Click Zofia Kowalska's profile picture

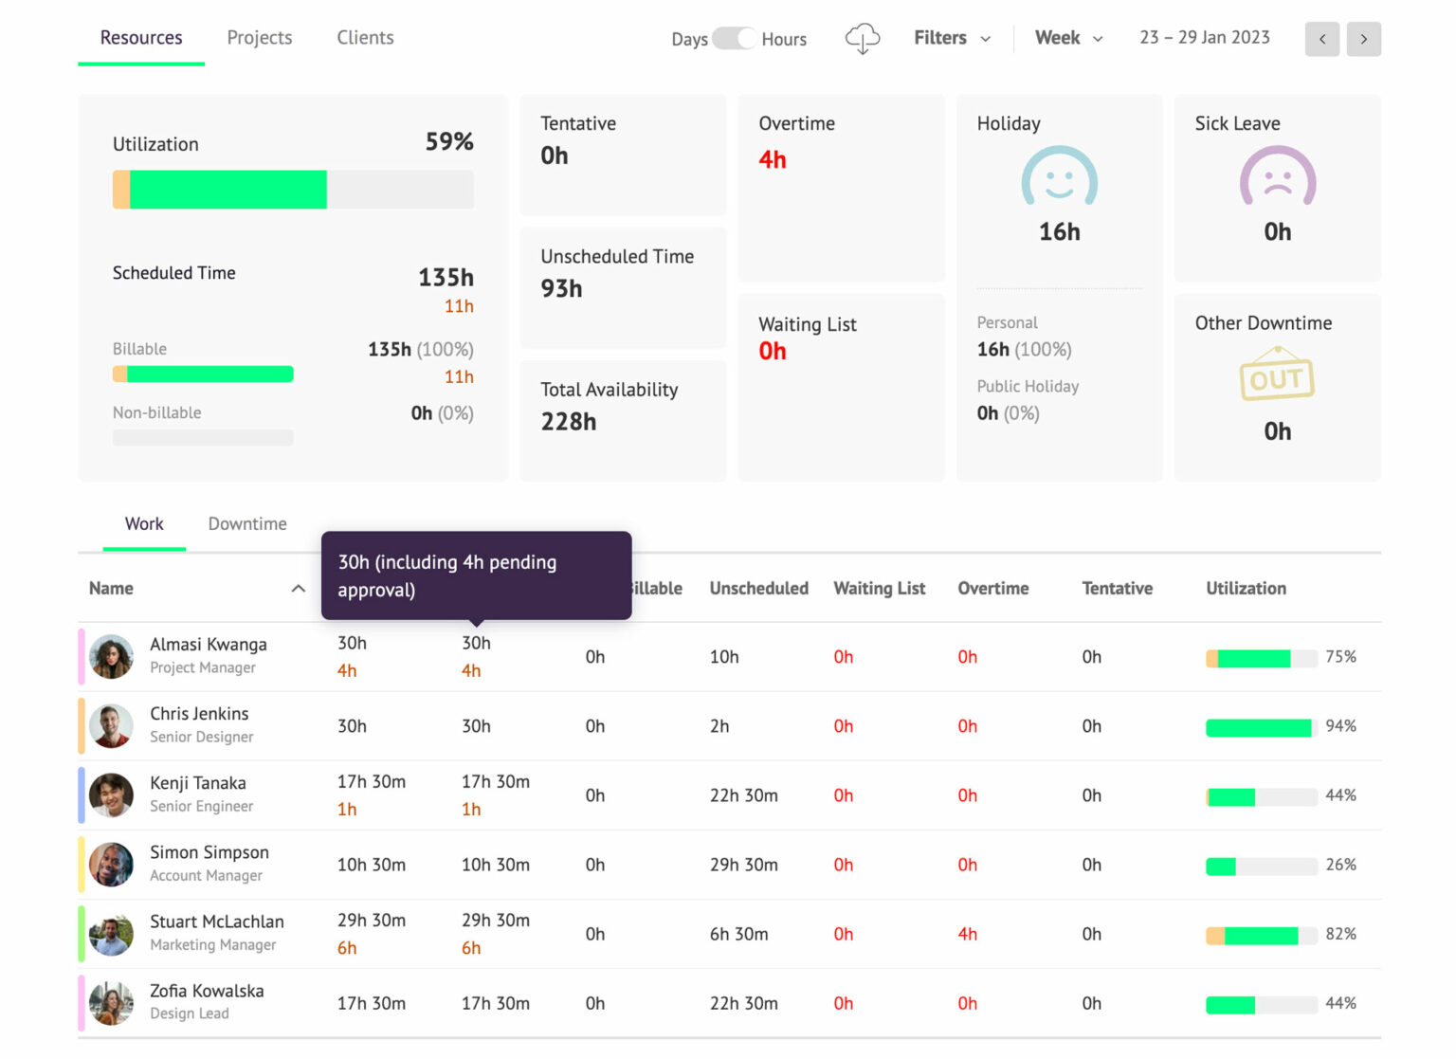coord(111,1003)
